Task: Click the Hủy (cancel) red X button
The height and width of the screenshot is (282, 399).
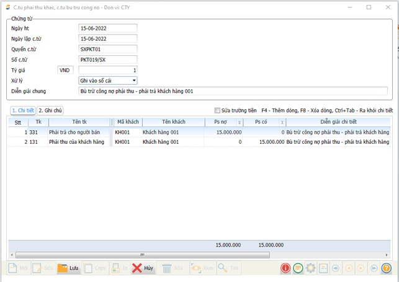Action: [x=143, y=268]
